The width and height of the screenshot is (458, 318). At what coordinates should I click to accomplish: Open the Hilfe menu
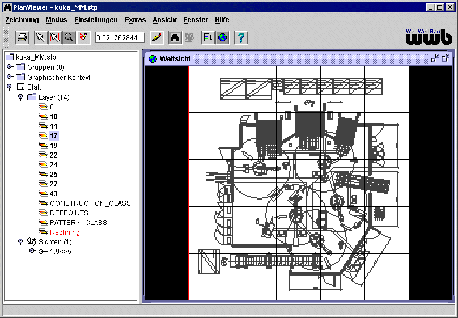222,20
